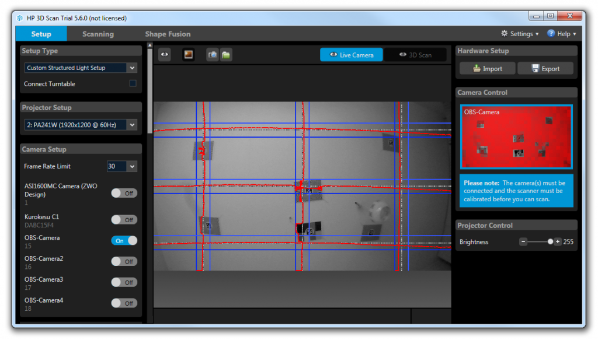Click the Projector Control panel header
The width and height of the screenshot is (598, 340).
click(x=516, y=225)
